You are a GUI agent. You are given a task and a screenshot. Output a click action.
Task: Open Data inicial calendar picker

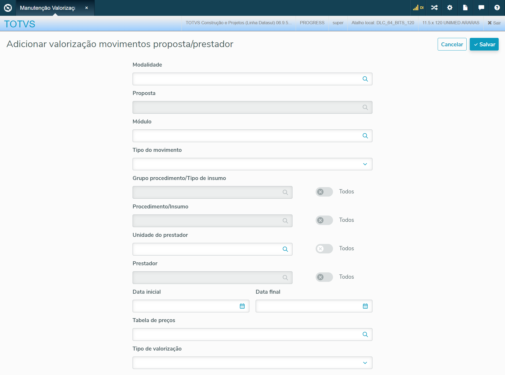coord(242,306)
